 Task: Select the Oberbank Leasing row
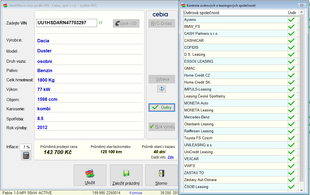coord(241,124)
